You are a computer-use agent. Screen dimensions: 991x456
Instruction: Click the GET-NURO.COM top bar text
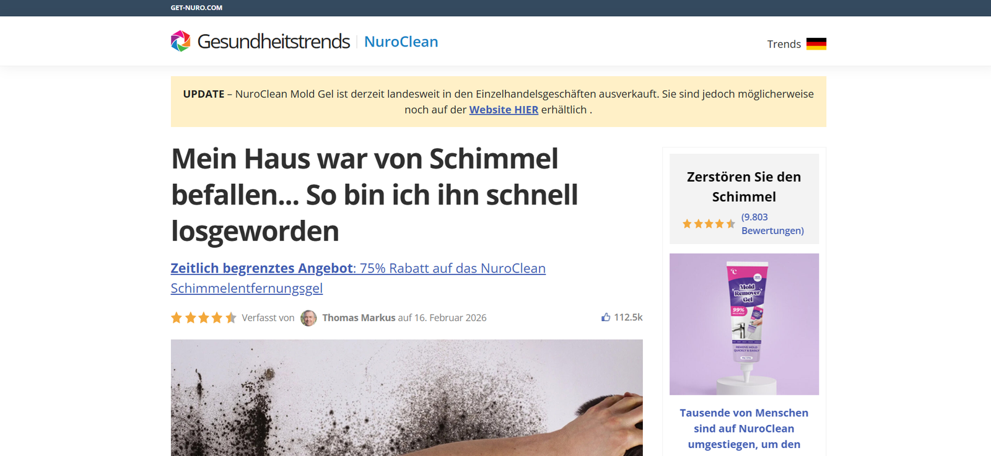(196, 7)
